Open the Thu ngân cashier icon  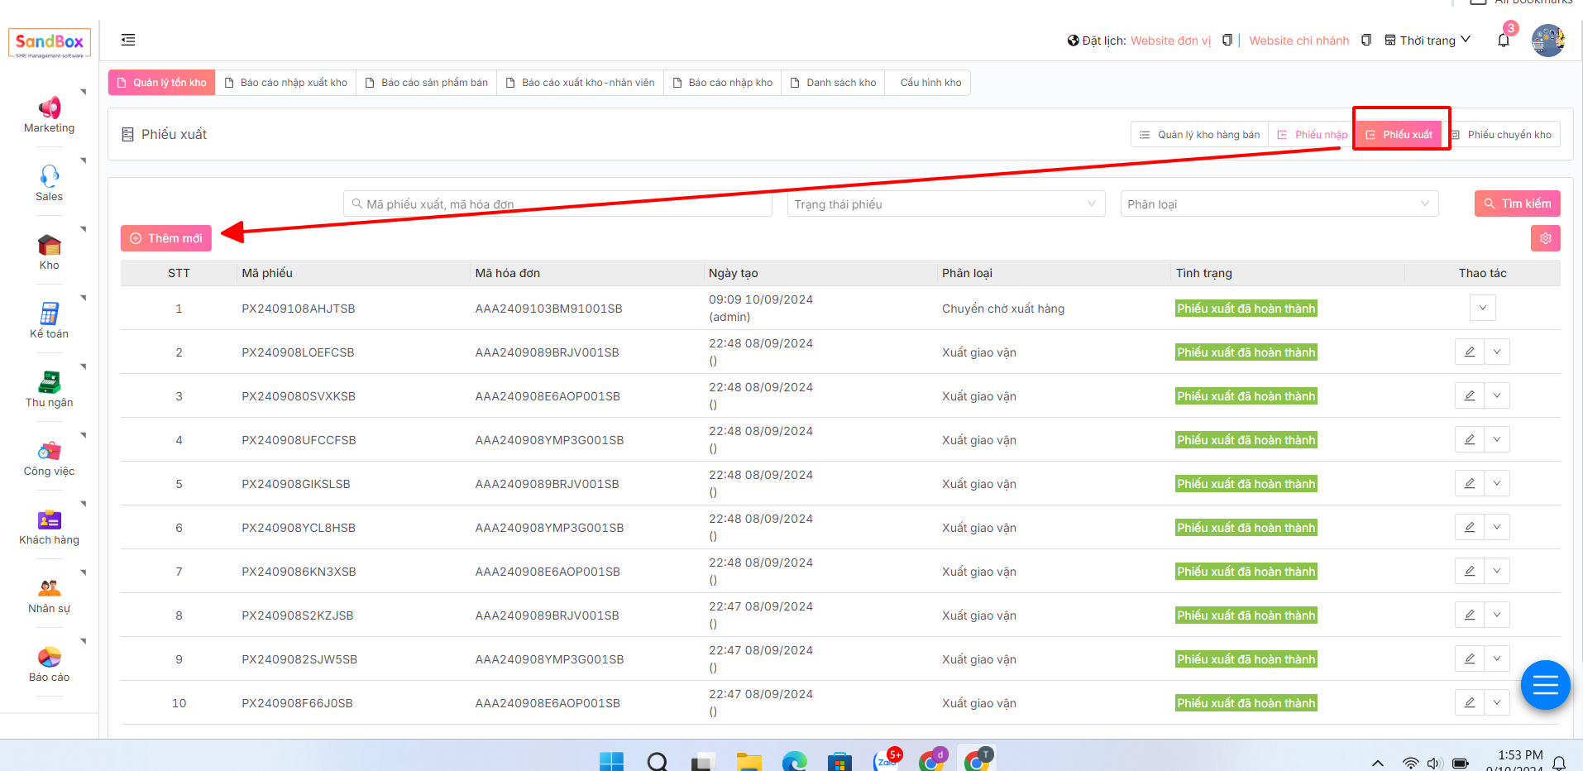(x=49, y=382)
